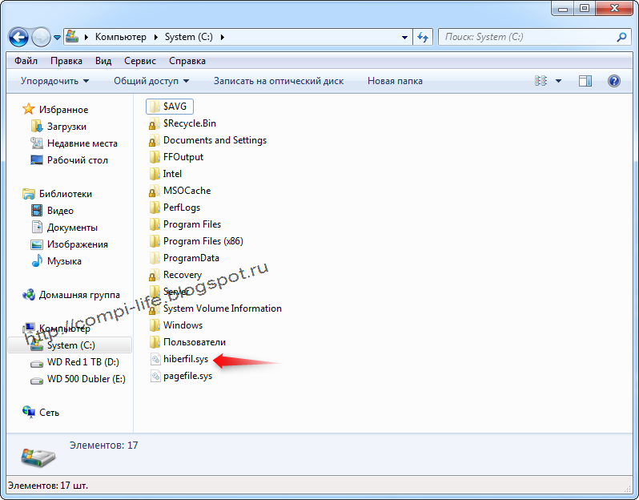Image resolution: width=639 pixels, height=500 pixels.
Task: Select System (C:) in the address breadcrumb
Action: point(189,37)
